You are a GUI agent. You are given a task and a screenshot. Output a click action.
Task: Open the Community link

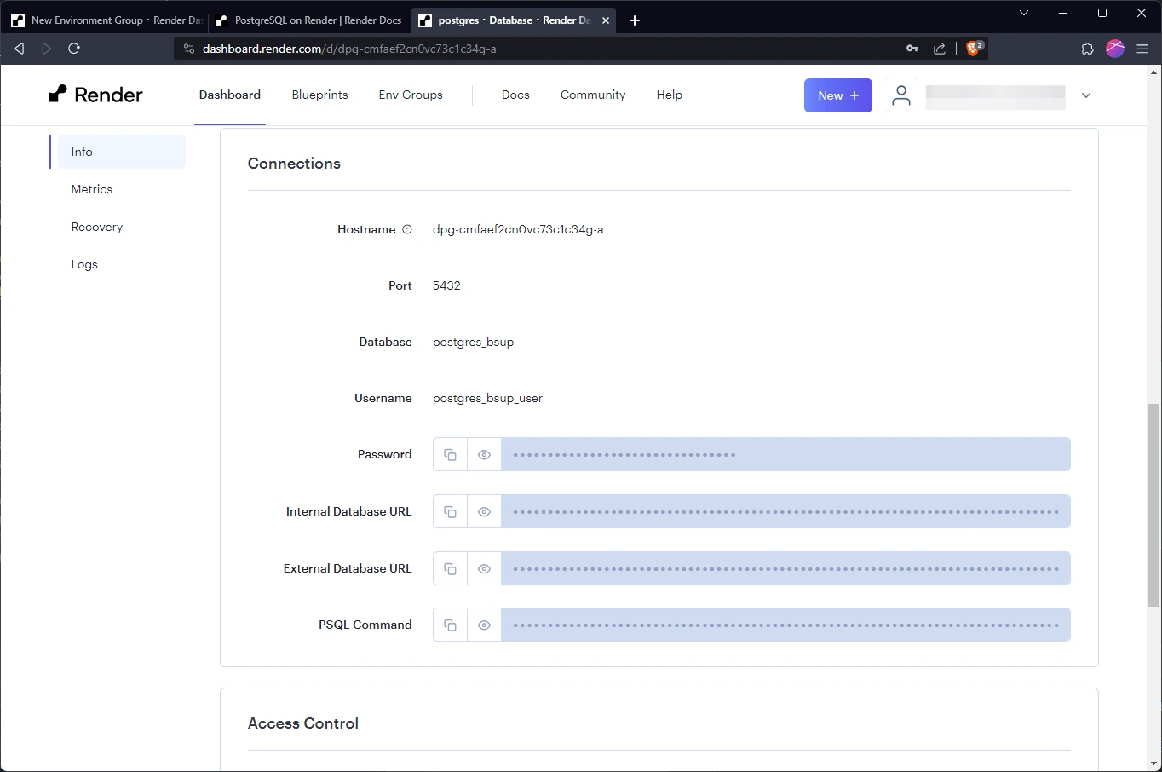pyautogui.click(x=592, y=95)
